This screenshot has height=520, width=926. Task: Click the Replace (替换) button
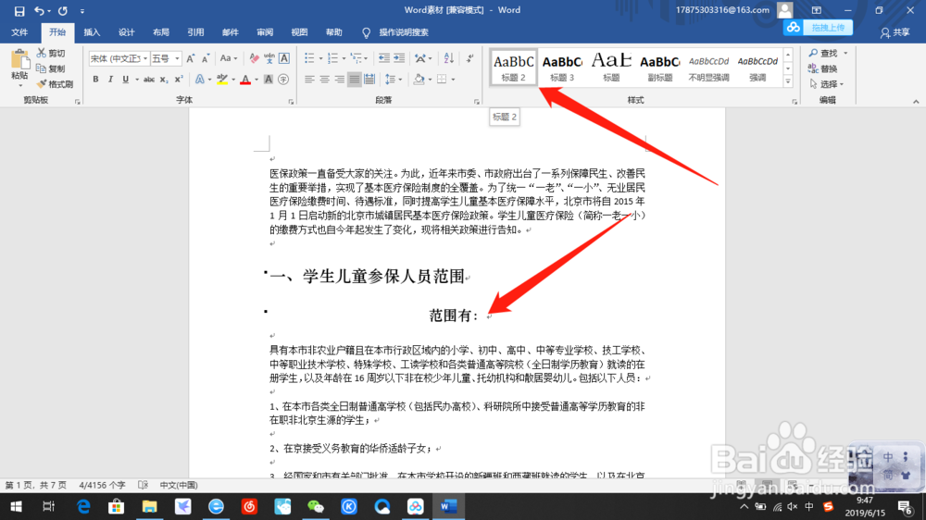(x=824, y=68)
